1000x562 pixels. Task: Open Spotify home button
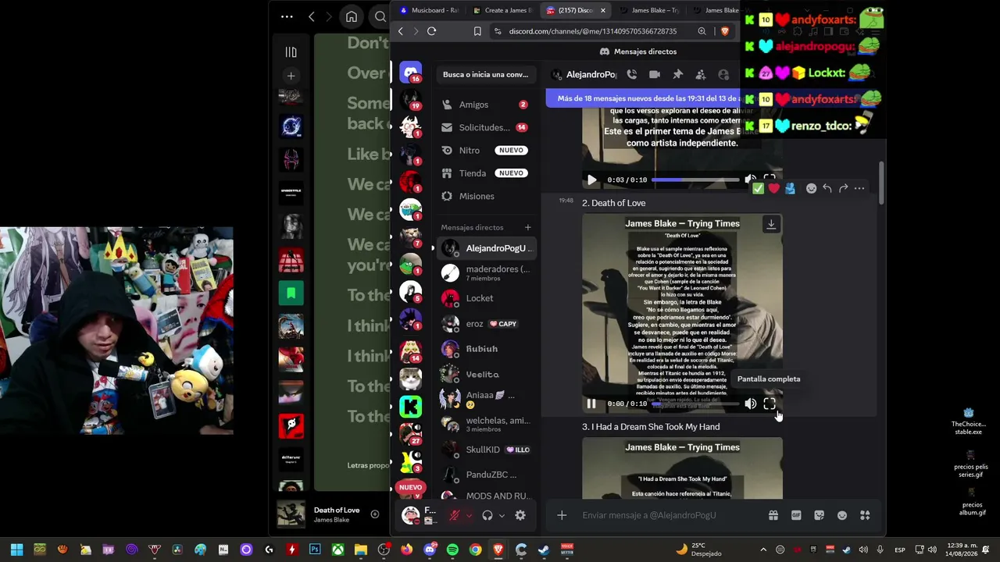pyautogui.click(x=352, y=16)
